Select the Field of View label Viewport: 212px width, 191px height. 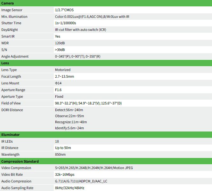click(x=11, y=103)
